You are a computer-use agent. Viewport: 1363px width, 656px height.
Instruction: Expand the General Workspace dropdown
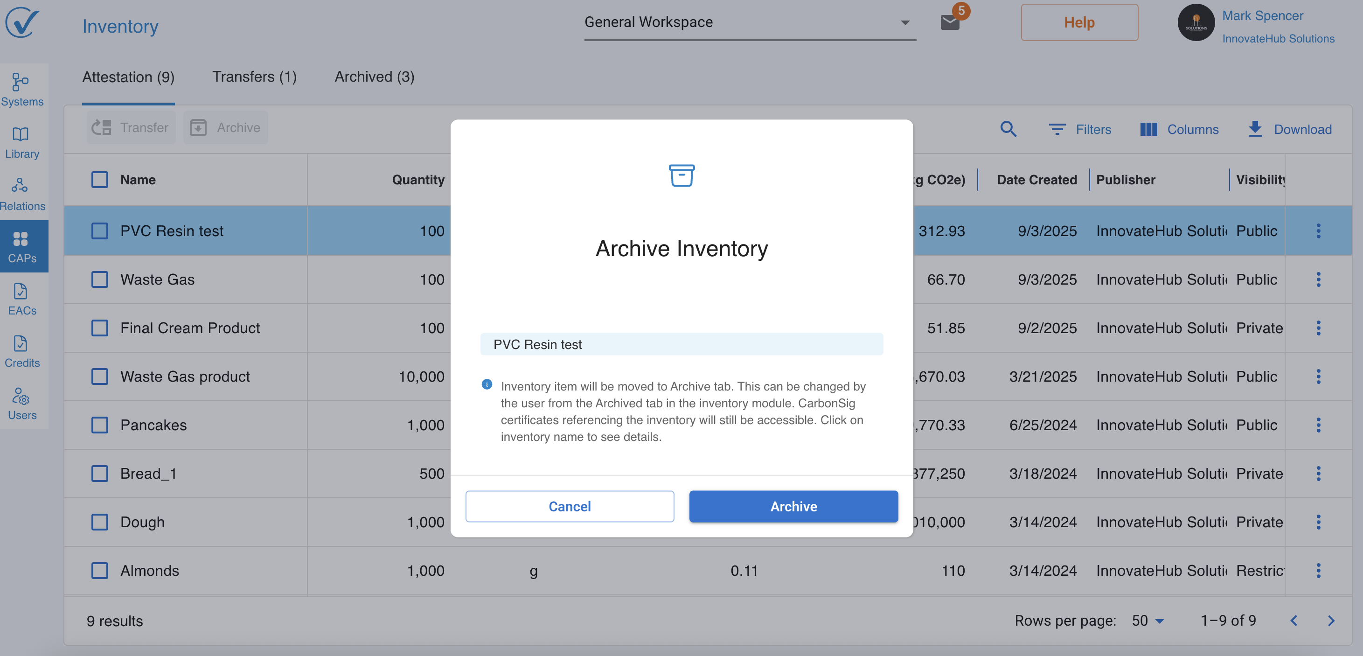(x=749, y=22)
